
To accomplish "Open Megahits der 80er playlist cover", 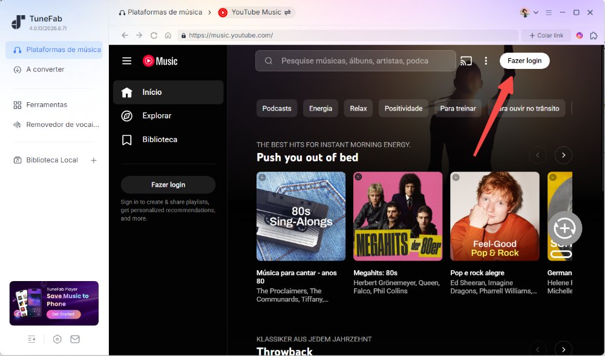I will (398, 216).
